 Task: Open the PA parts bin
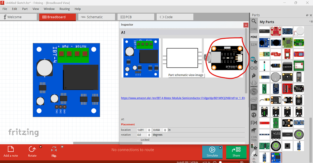click(x=254, y=123)
